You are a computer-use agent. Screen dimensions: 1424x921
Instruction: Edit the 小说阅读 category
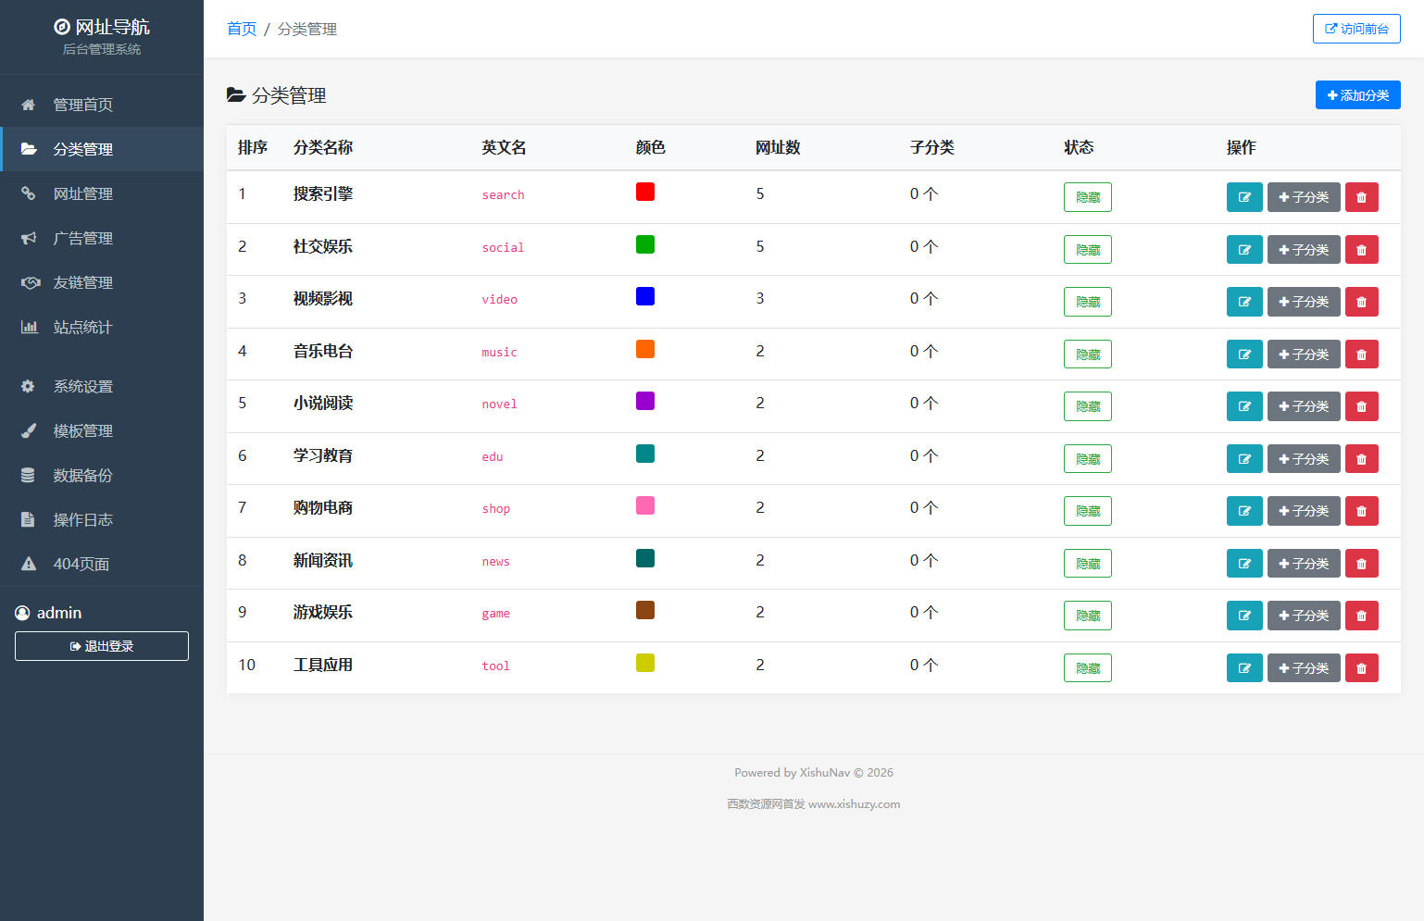point(1244,406)
